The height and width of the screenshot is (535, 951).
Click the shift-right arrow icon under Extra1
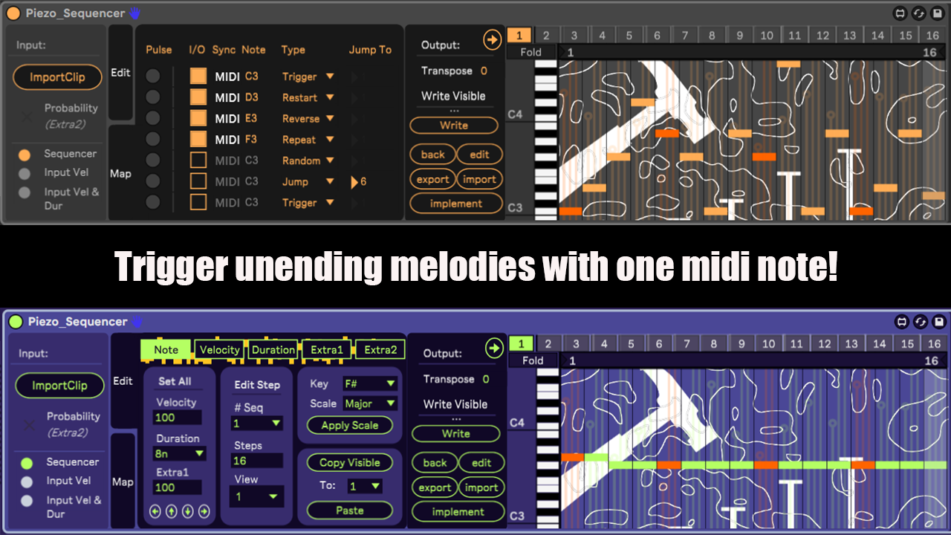click(x=204, y=511)
